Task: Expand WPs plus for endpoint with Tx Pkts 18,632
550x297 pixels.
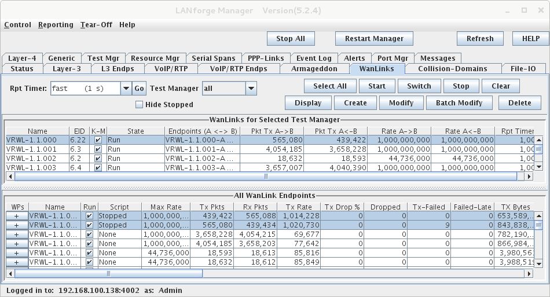Action: [x=17, y=262]
